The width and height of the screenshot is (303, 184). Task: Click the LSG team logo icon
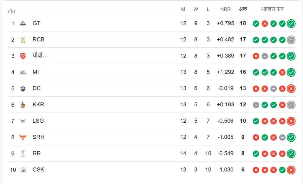23,121
